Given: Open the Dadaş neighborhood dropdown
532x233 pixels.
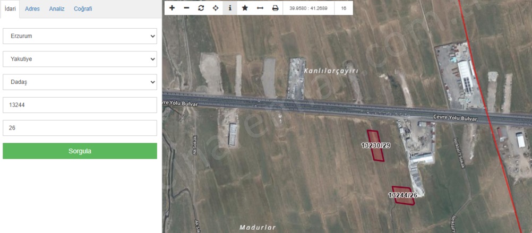Looking at the screenshot, I should tap(80, 82).
